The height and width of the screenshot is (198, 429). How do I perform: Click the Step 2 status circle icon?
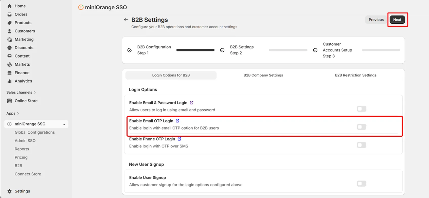222,50
